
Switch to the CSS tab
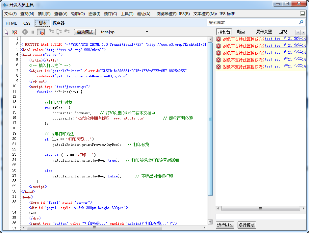pyautogui.click(x=27, y=23)
